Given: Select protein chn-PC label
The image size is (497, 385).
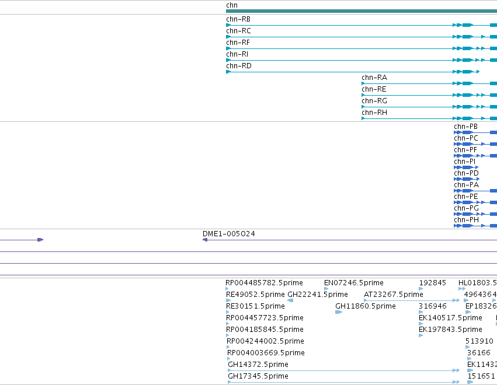Looking at the screenshot, I should pos(466,138).
